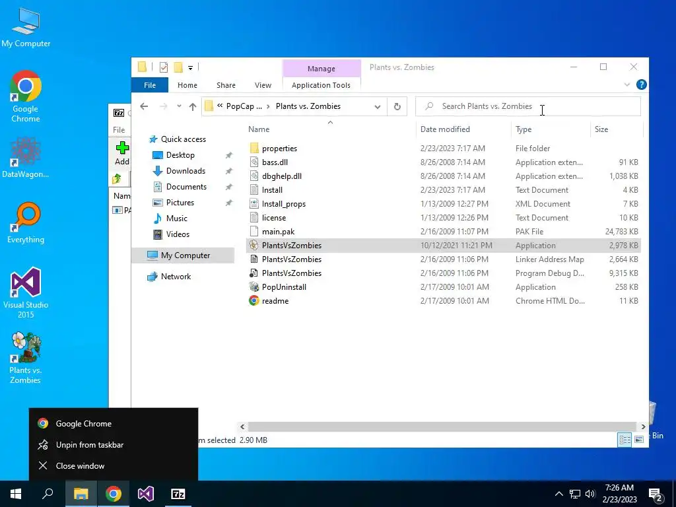This screenshot has width=676, height=507.
Task: Open the Application Tools tab
Action: click(321, 85)
